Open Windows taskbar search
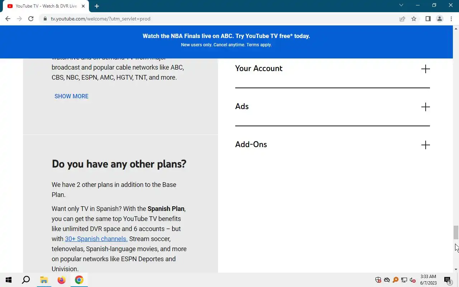459x287 pixels. pyautogui.click(x=26, y=280)
